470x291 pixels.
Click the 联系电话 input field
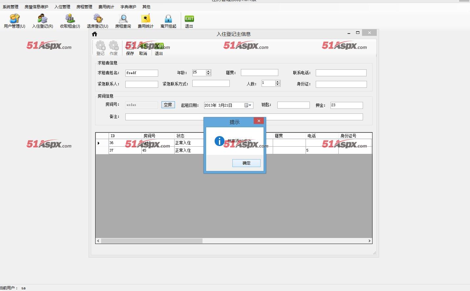click(341, 73)
